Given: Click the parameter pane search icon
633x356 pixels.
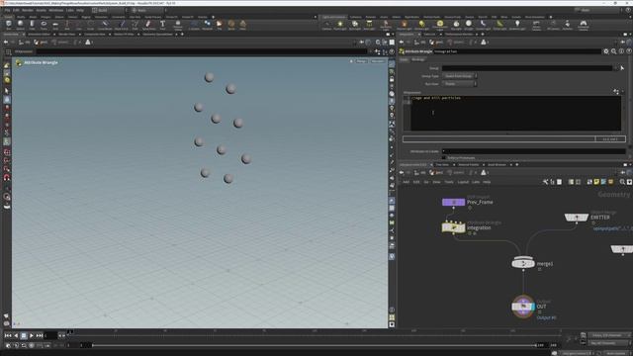Looking at the screenshot, I should point(613,51).
